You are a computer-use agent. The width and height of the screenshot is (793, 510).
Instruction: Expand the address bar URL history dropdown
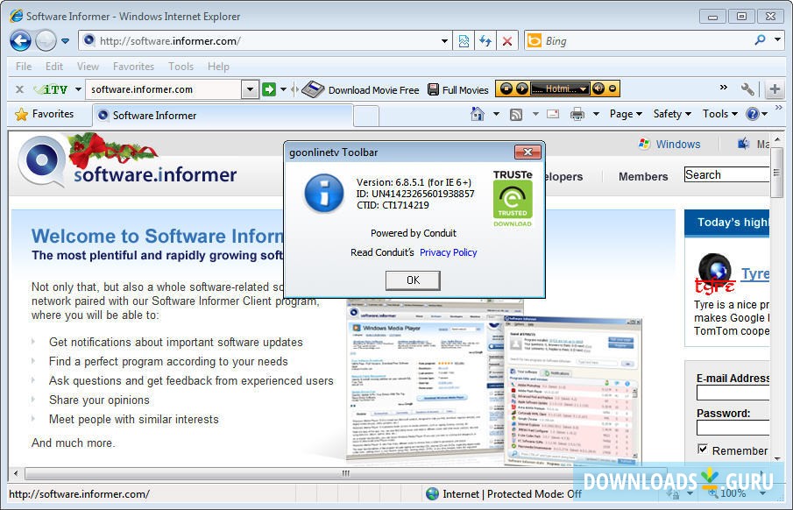tap(444, 41)
